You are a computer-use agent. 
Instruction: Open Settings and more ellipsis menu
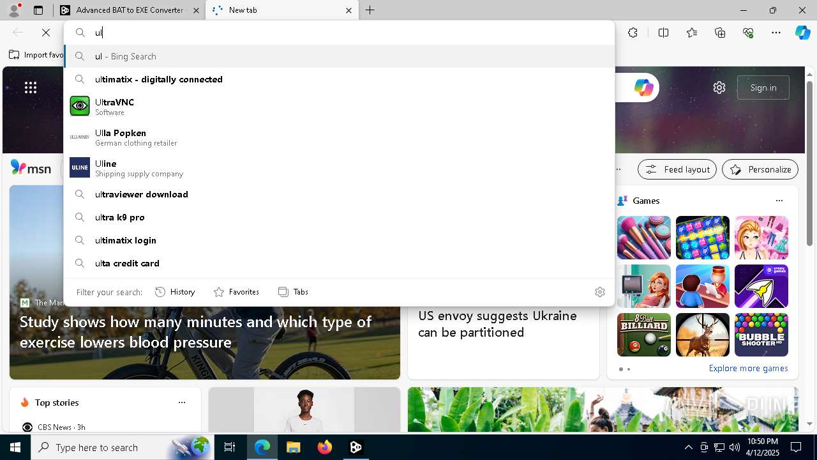tap(776, 33)
